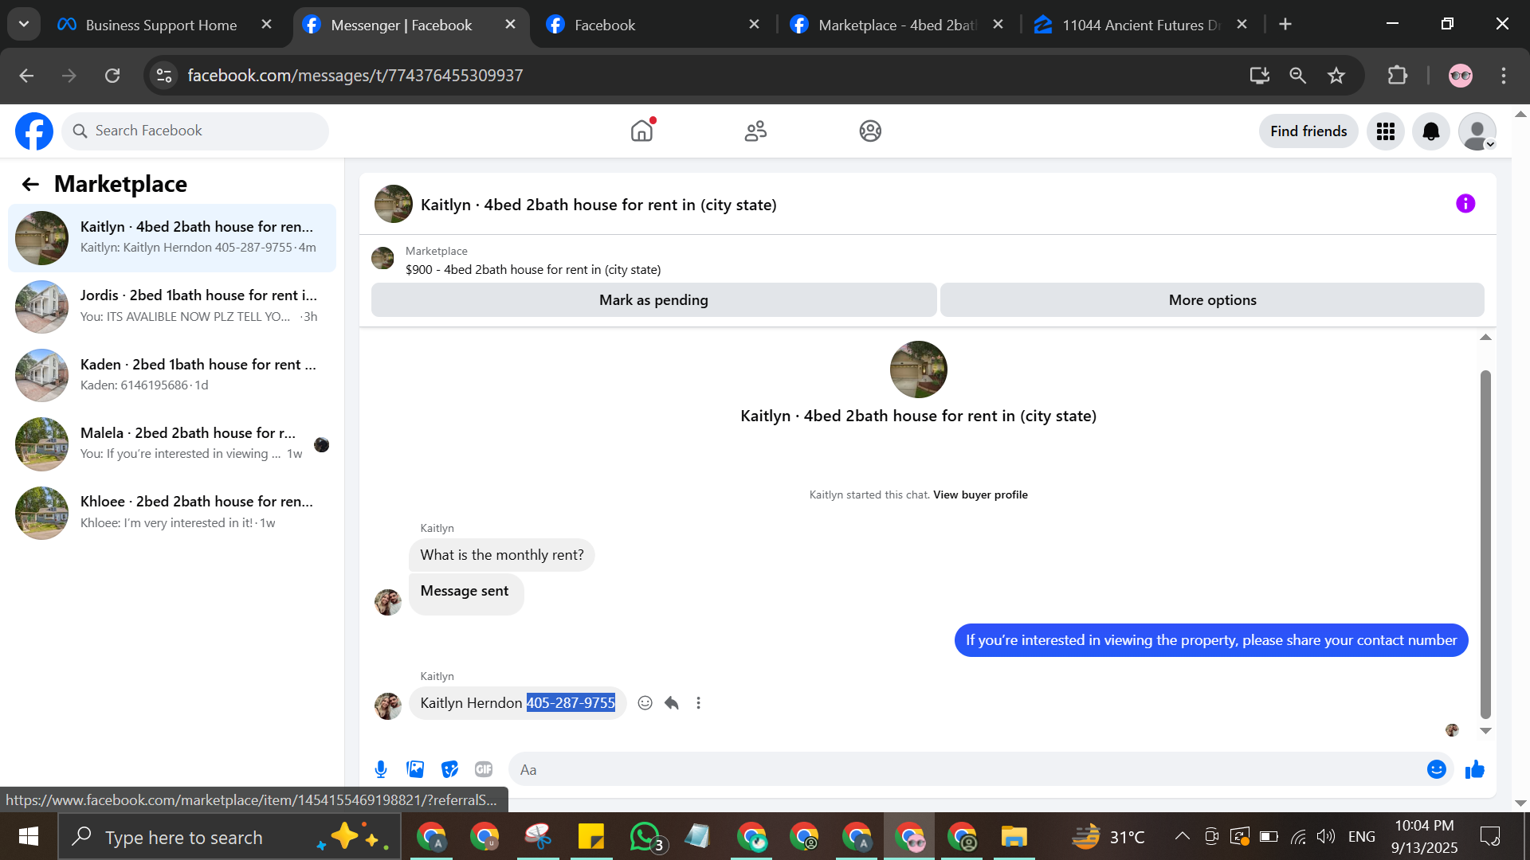This screenshot has height=860, width=1530.
Task: Open Khloee 2bed 2bath conversation
Action: pyautogui.click(x=172, y=512)
